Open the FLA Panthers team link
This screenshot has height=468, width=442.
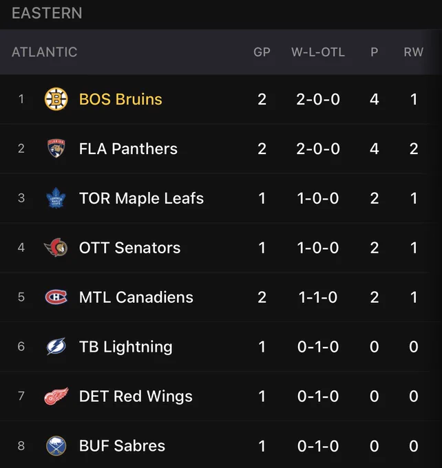coord(128,149)
